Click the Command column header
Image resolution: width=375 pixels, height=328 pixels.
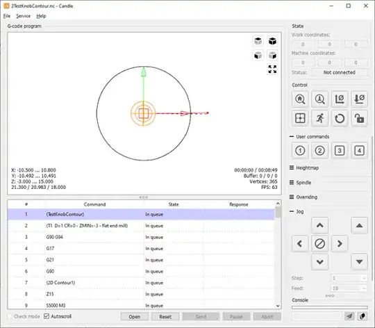pyautogui.click(x=94, y=204)
